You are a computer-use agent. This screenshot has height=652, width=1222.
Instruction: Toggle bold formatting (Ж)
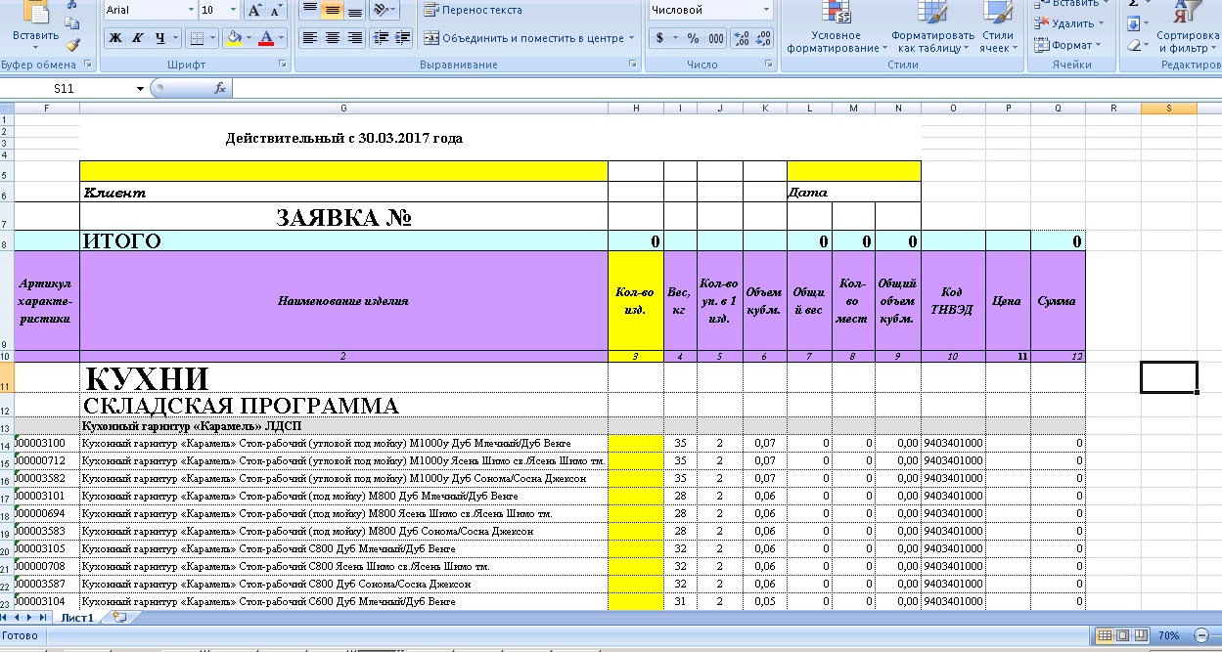point(114,38)
